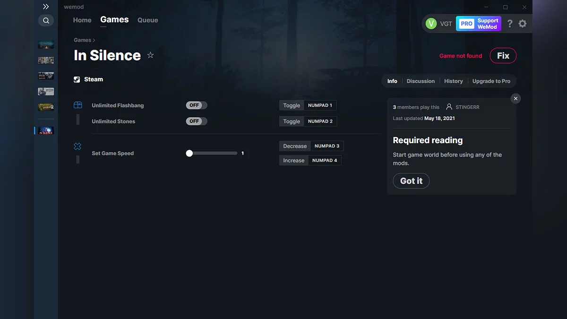567x319 pixels.
Task: Switch to the Discussion tab
Action: coord(421,81)
